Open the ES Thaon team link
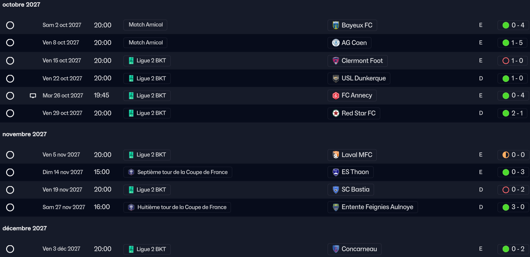This screenshot has height=257, width=530. tap(355, 172)
